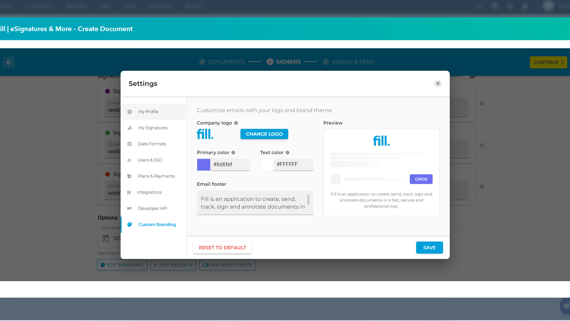Viewport: 570px width, 321px height.
Task: Pick the white text color swatch
Action: (x=267, y=165)
